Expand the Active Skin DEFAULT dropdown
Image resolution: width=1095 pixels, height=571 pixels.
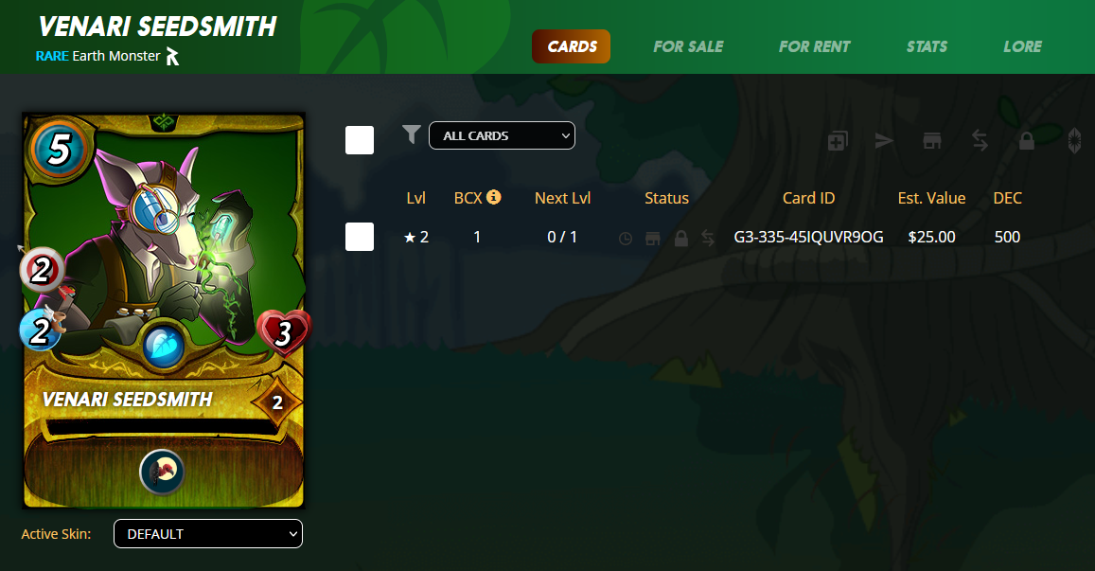(208, 534)
